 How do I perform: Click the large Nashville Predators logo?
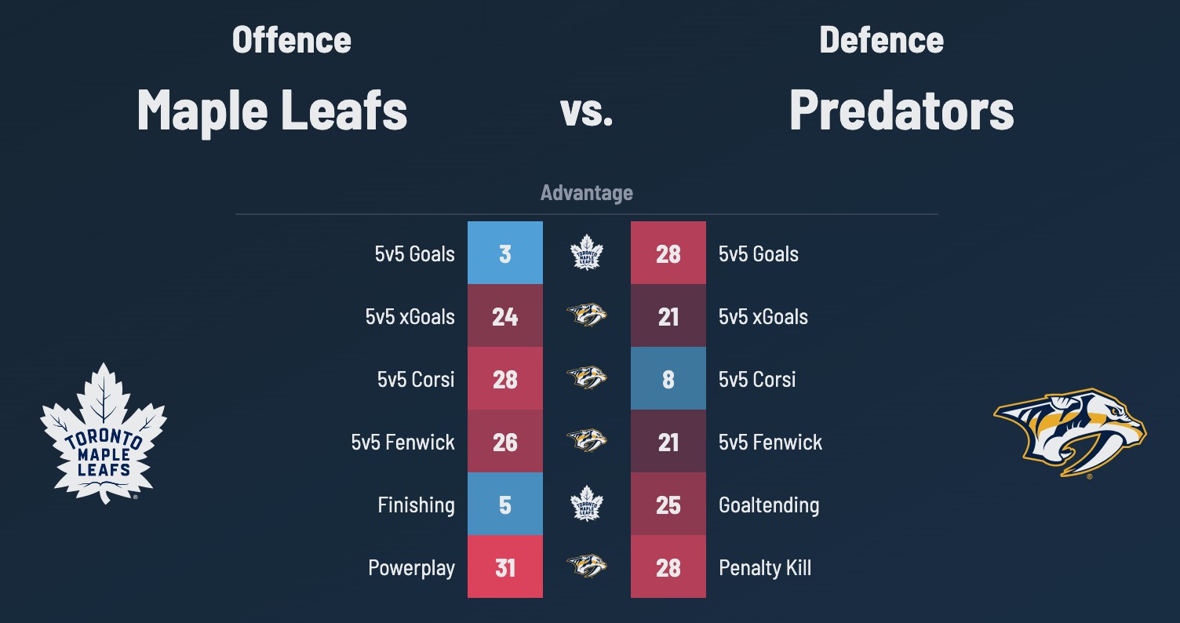click(x=1069, y=432)
